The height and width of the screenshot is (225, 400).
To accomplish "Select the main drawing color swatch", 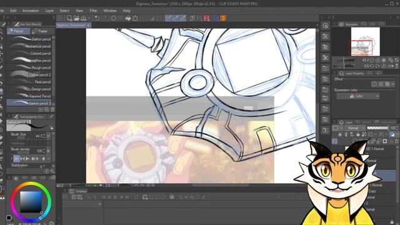I will (9, 217).
